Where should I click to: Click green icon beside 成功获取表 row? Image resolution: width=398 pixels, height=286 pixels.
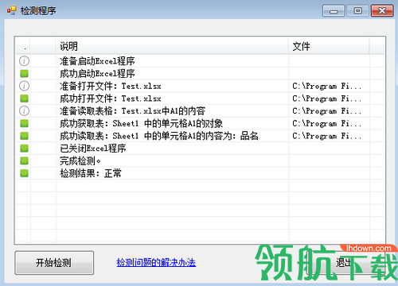(24, 123)
